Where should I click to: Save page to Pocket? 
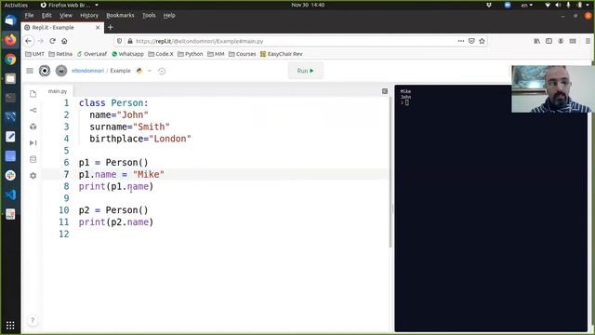click(471, 41)
